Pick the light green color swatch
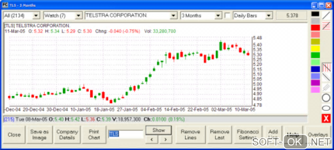This screenshot has width=334, height=150. 315,62
